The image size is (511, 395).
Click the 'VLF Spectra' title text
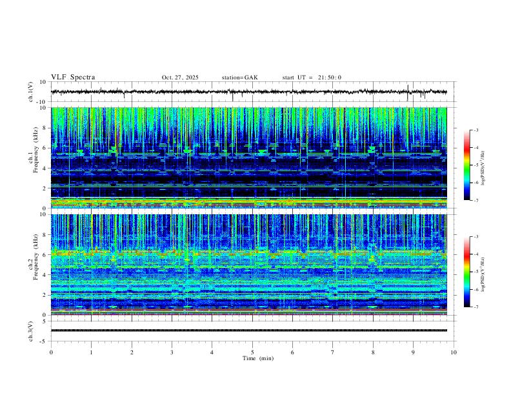click(x=73, y=77)
